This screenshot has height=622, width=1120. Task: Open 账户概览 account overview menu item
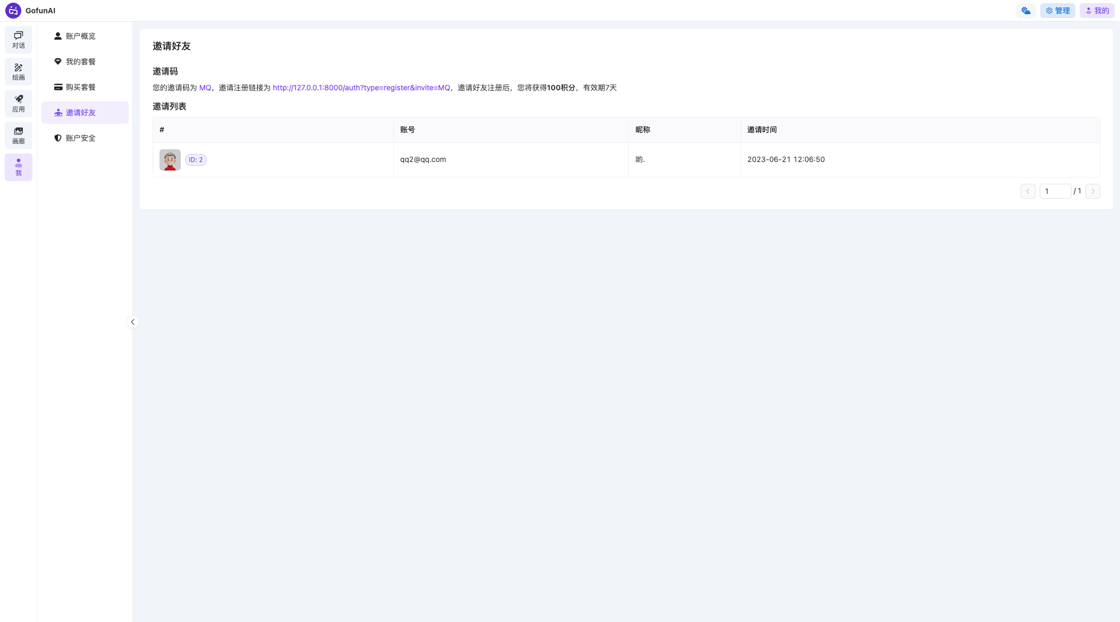81,36
